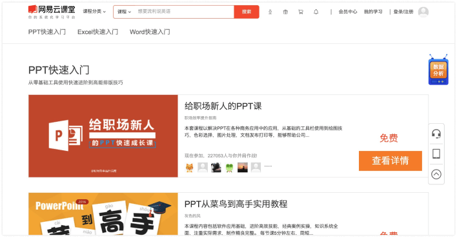This screenshot has height=238, width=457.
Task: Click the 227063人 participation text
Action: coord(221,155)
